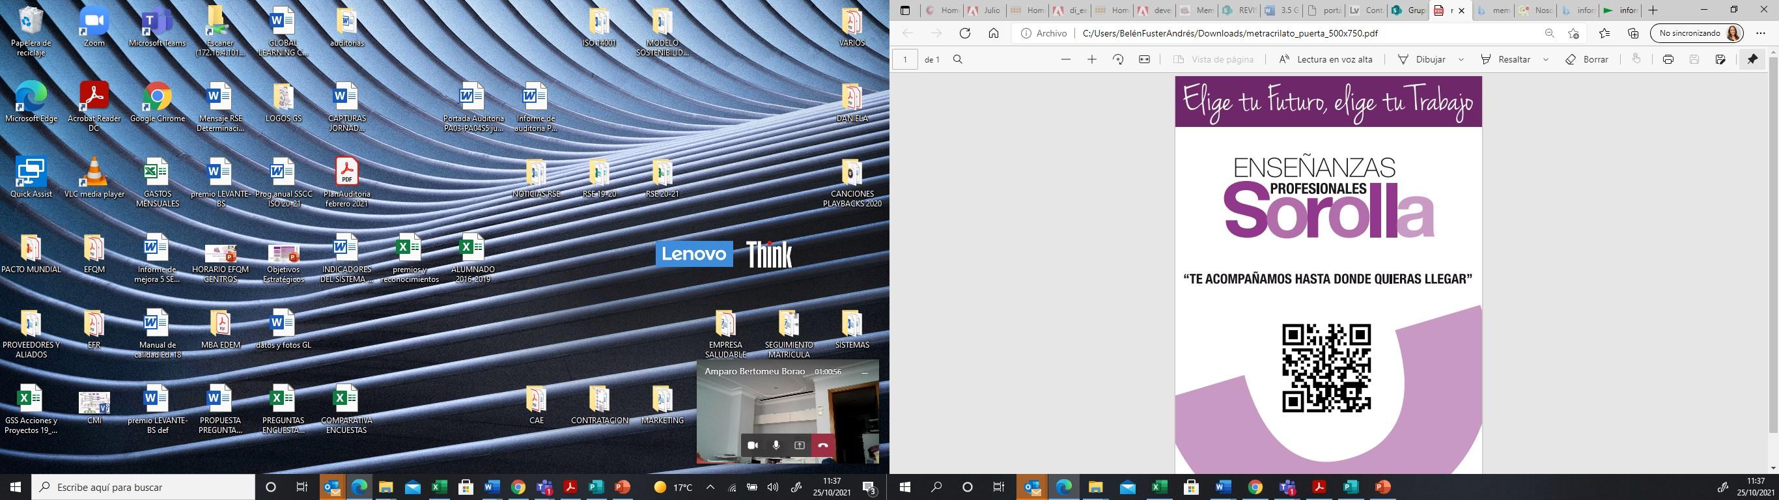The image size is (1779, 500).
Task: Select the GASTOS MENSUALES Excel file
Action: [157, 184]
